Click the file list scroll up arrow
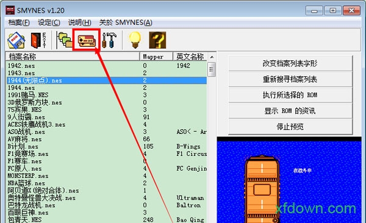366x223 pixels. 212,57
